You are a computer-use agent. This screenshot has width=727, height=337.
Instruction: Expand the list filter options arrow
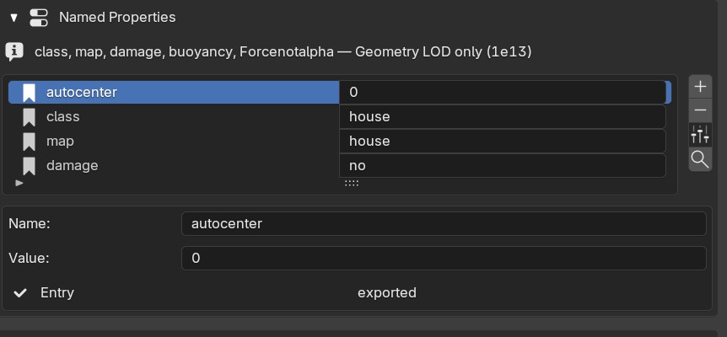(19, 183)
